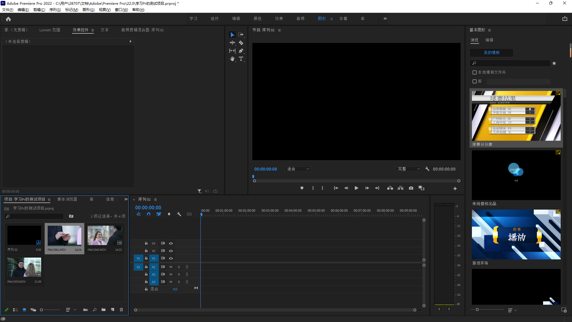Toggle V1 track output eye
Viewport: 572px width, 322px height.
pyautogui.click(x=171, y=258)
